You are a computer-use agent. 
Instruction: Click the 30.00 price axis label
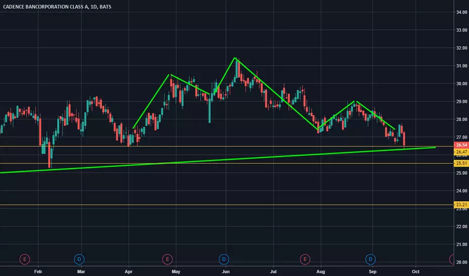462,84
